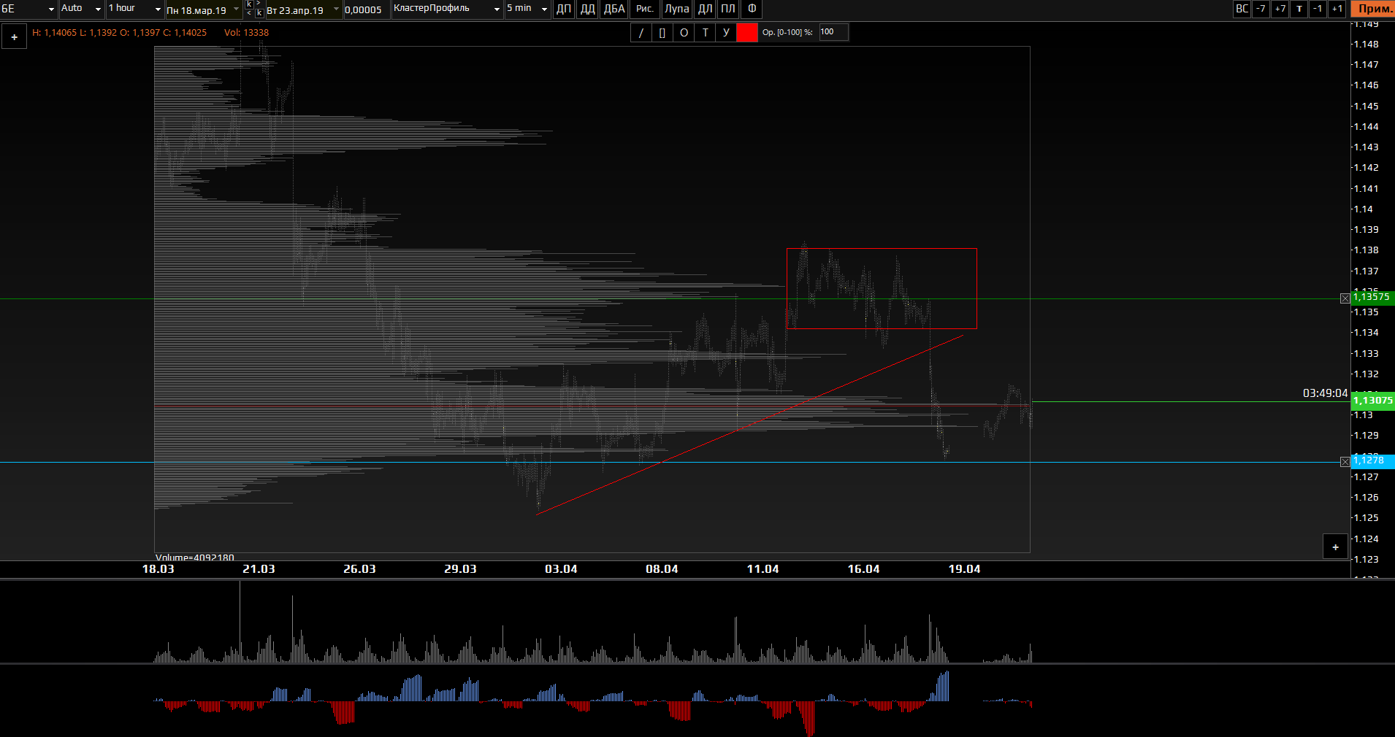1395x737 pixels.
Task: Select the line drawing tool
Action: pos(641,33)
